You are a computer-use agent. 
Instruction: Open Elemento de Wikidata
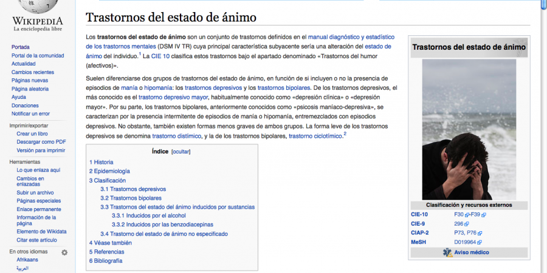41,232
